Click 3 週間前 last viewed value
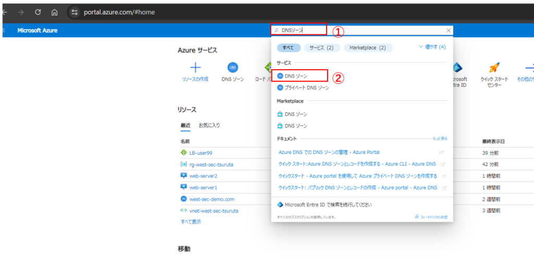The width and height of the screenshot is (534, 280). tap(491, 211)
